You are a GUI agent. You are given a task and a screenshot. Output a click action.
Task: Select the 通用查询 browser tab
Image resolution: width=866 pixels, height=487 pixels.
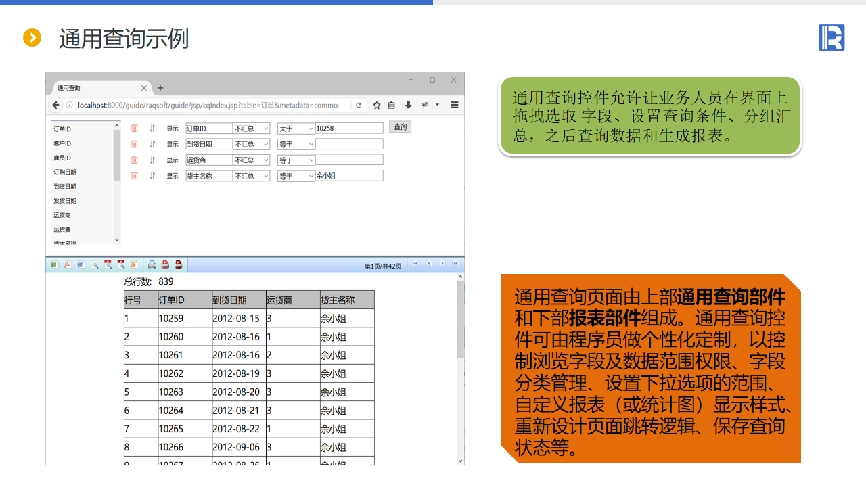pos(101,88)
